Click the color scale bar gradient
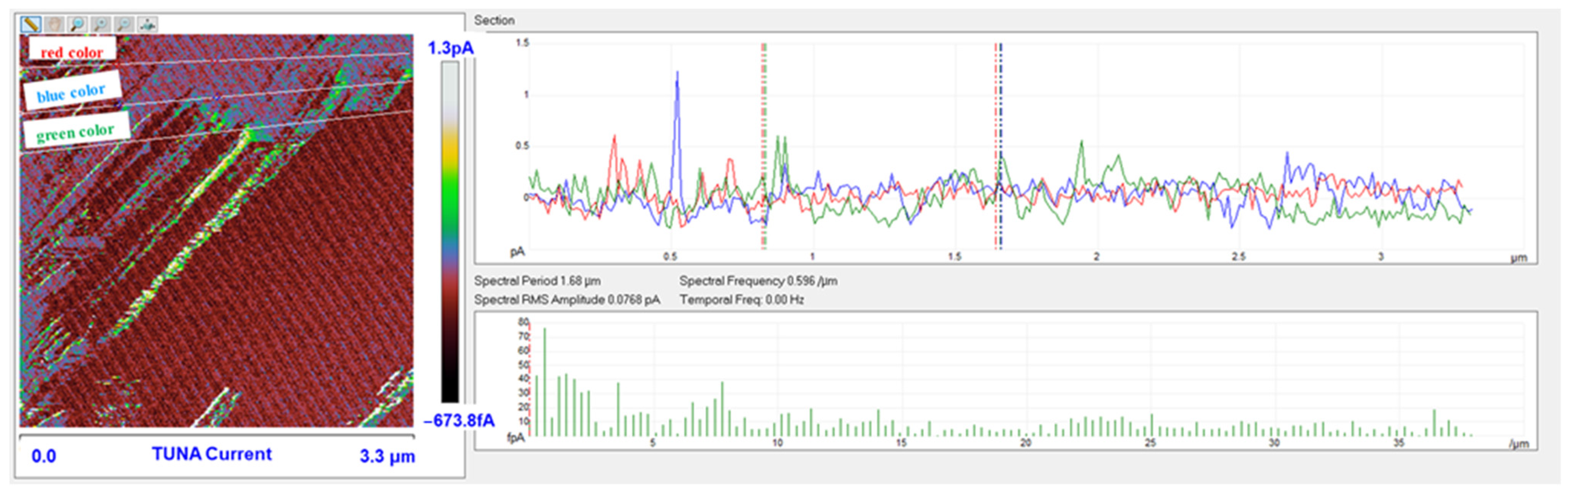Viewport: 1572px width, 495px height. [x=450, y=232]
